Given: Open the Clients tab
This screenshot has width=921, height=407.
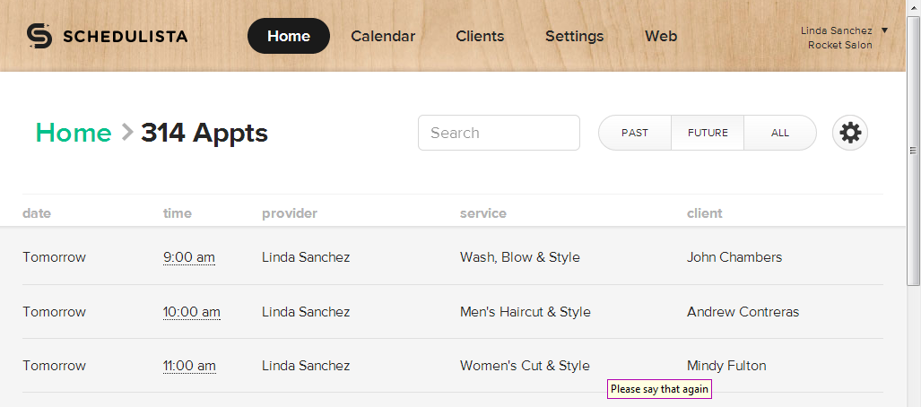Looking at the screenshot, I should (480, 36).
